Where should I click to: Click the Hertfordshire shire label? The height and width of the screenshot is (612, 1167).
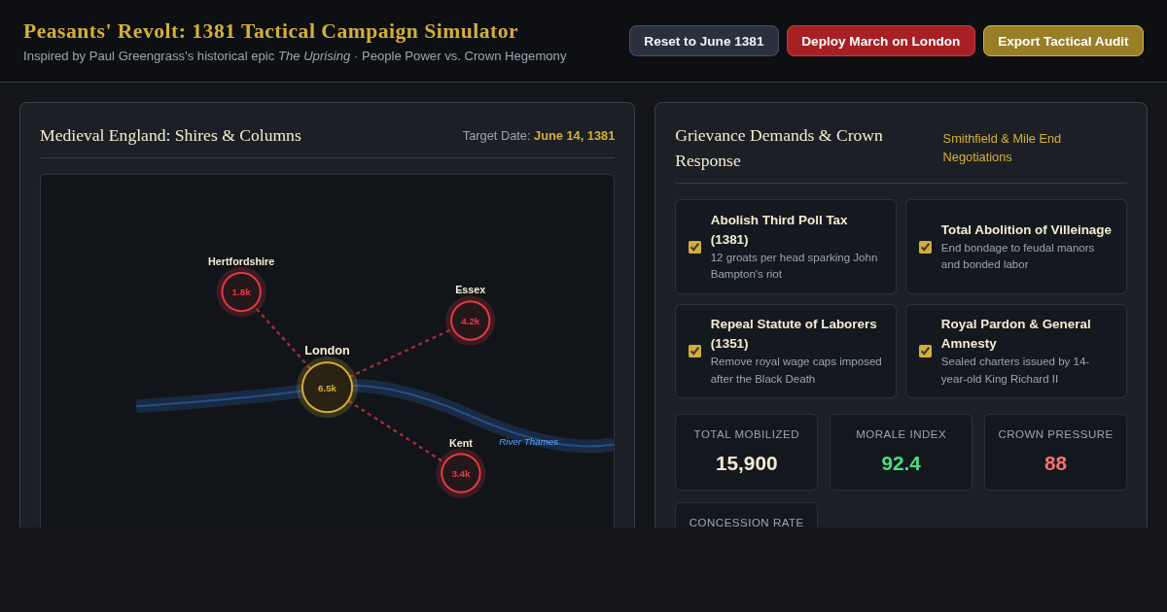tap(241, 261)
